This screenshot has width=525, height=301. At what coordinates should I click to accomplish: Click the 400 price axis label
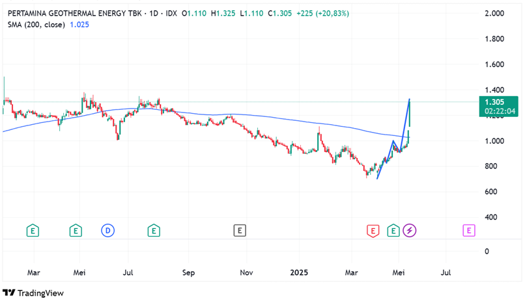pyautogui.click(x=491, y=217)
